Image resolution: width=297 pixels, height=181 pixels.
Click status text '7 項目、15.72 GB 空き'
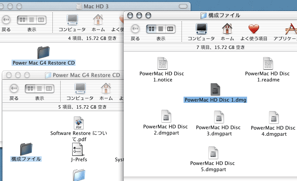tap(220, 47)
